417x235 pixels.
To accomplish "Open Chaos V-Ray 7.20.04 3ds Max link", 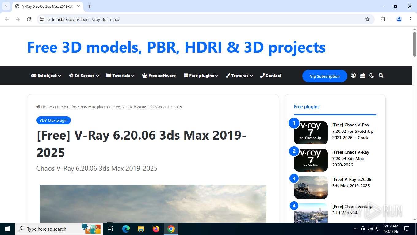I will click(x=351, y=159).
